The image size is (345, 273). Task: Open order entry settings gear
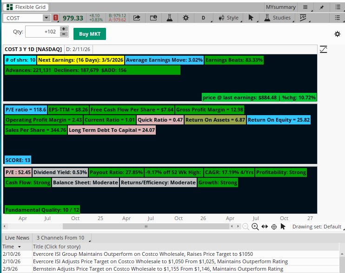pyautogui.click(x=337, y=34)
